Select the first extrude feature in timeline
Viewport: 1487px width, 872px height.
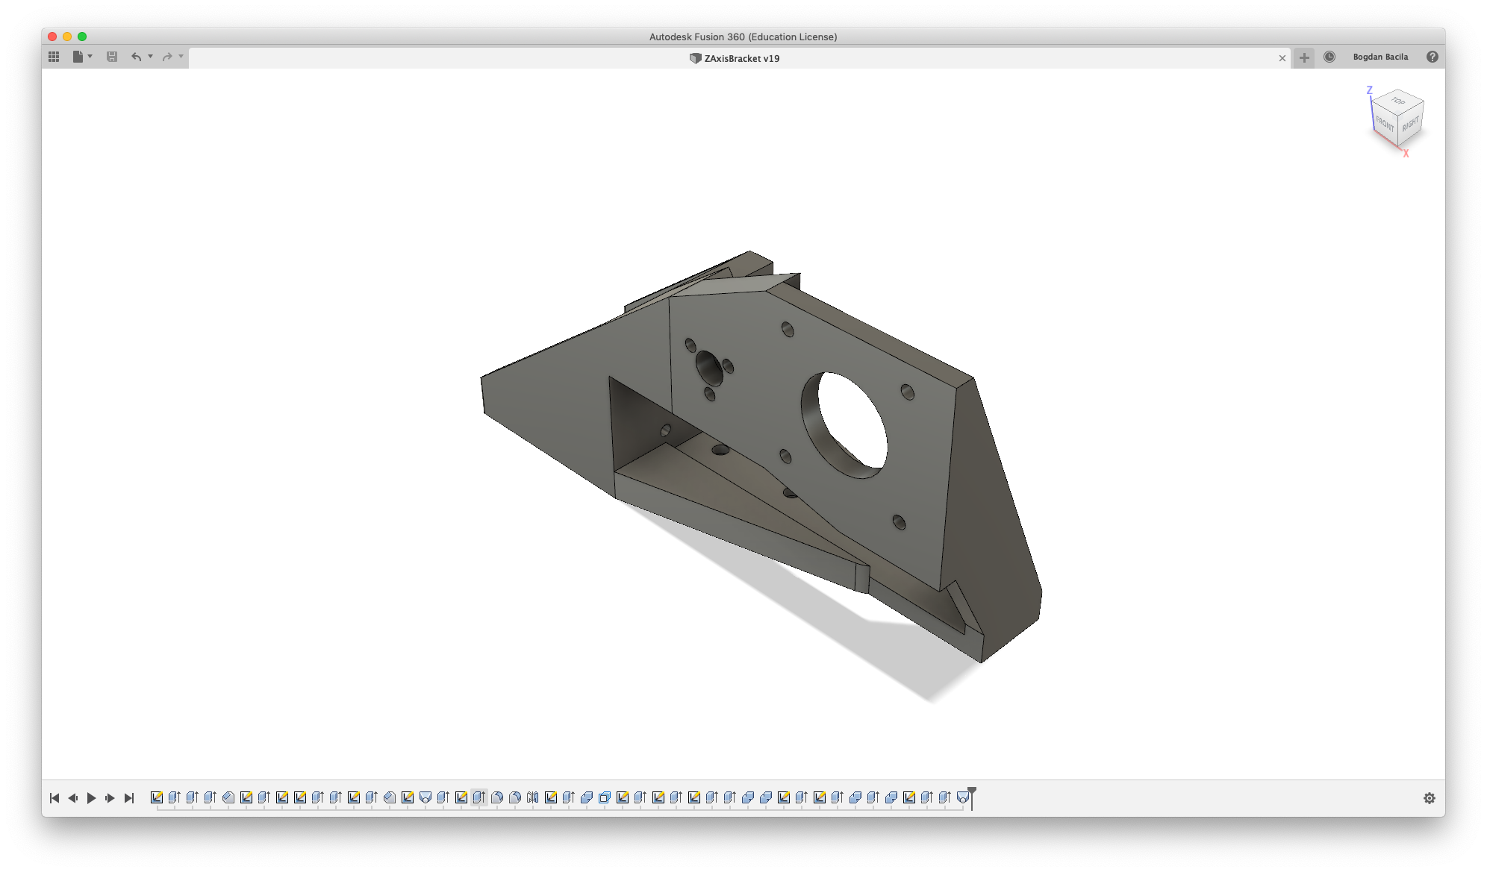[x=175, y=797]
